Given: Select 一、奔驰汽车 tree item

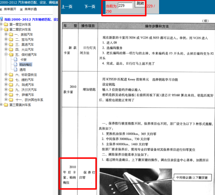Looking at the screenshot, I should [24, 35].
